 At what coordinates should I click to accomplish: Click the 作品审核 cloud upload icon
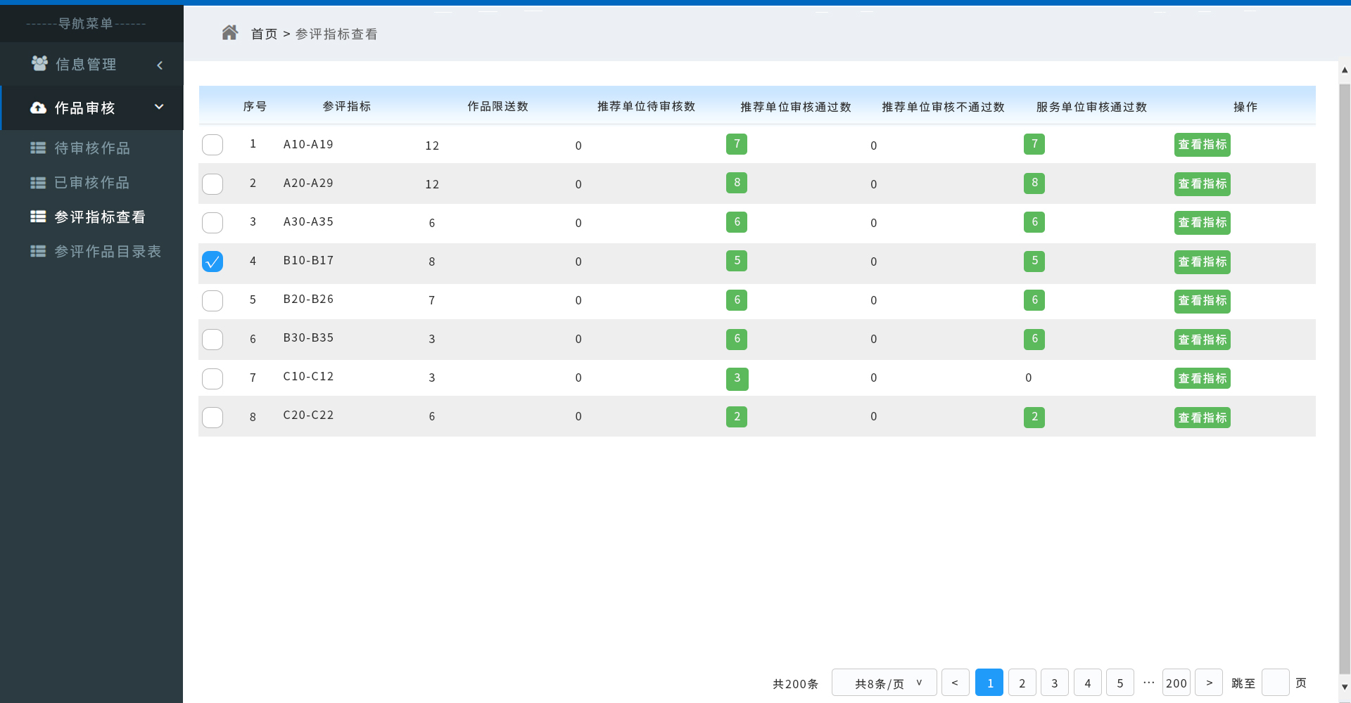[39, 108]
